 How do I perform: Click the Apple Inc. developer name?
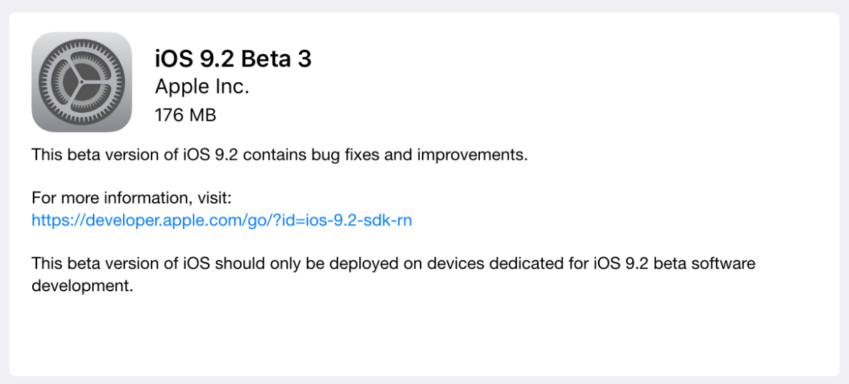202,87
